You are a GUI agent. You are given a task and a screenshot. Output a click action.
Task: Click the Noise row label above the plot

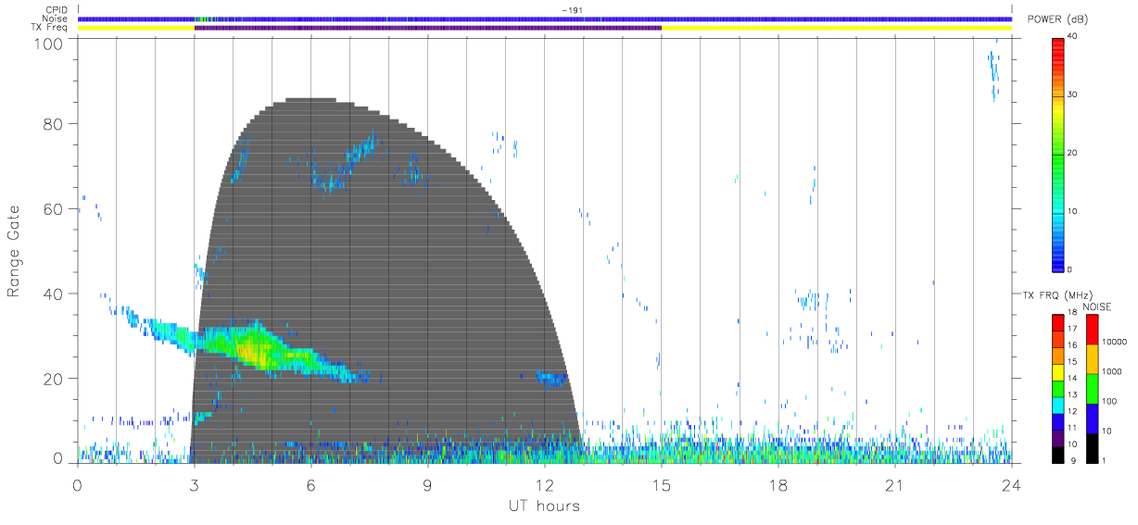click(x=56, y=19)
